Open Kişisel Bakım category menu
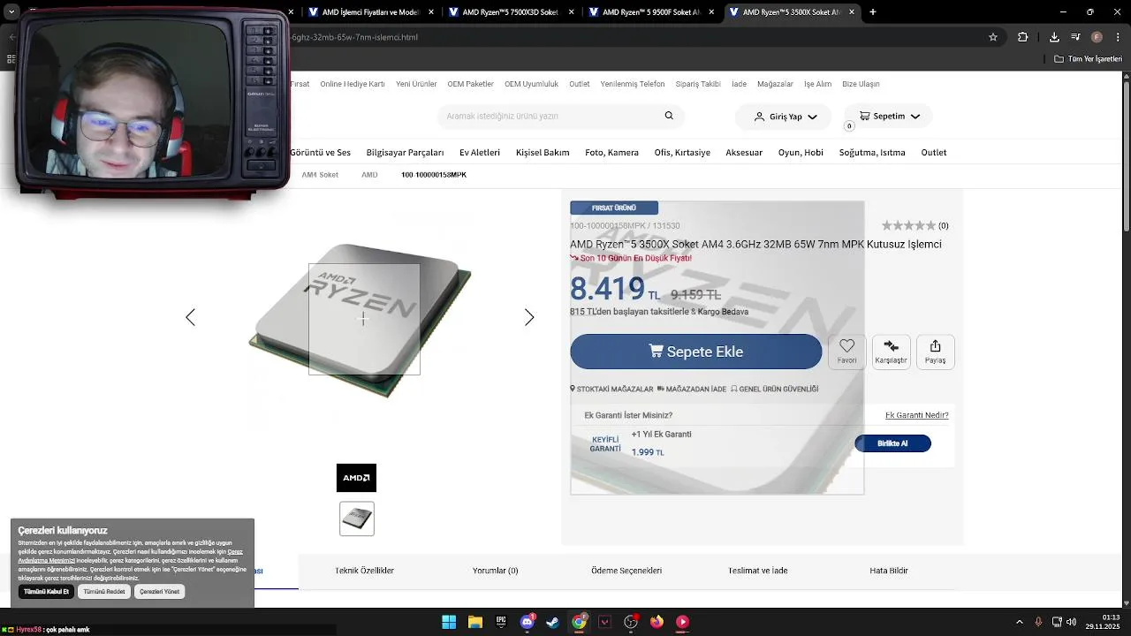 click(543, 153)
